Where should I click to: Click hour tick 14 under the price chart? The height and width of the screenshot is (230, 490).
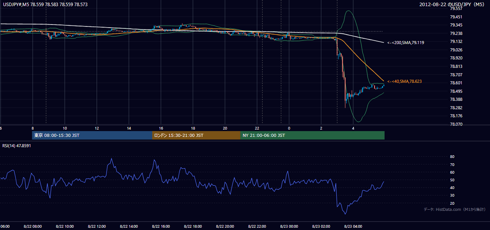(x=129, y=128)
